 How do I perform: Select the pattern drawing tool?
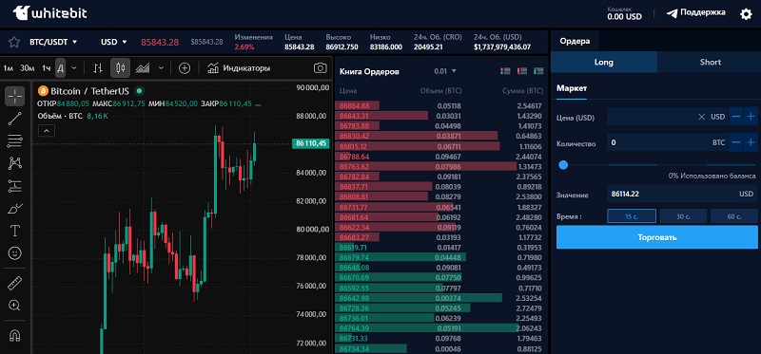click(x=15, y=163)
